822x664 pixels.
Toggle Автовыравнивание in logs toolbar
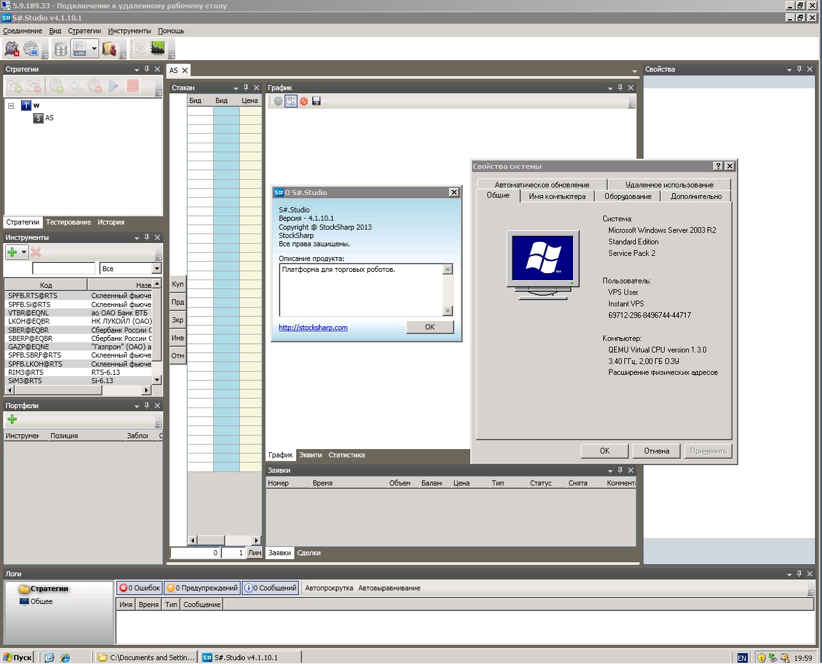tap(389, 588)
